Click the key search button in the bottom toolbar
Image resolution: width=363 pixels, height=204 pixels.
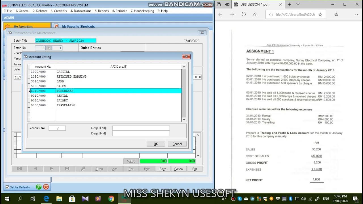click(83, 169)
